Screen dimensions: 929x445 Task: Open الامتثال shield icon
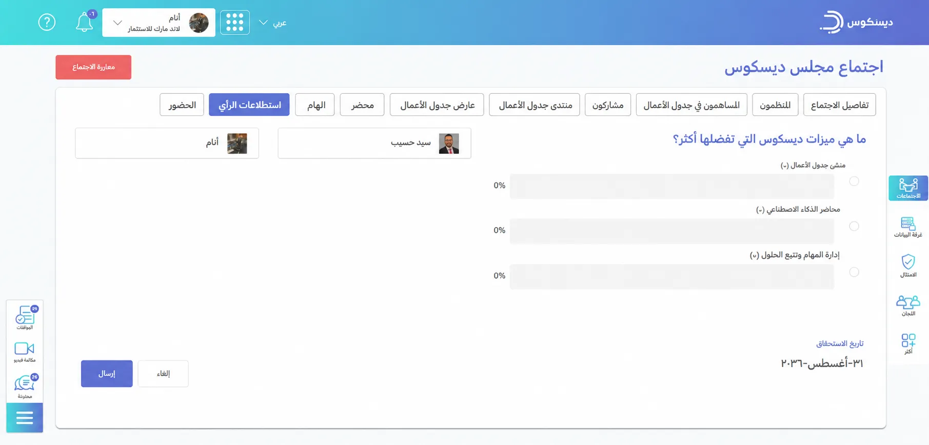tap(908, 266)
